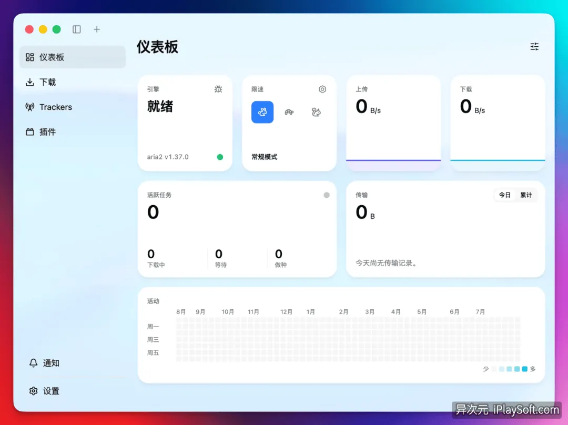Click the 周三 row label in 活动
The image size is (568, 425).
153,339
